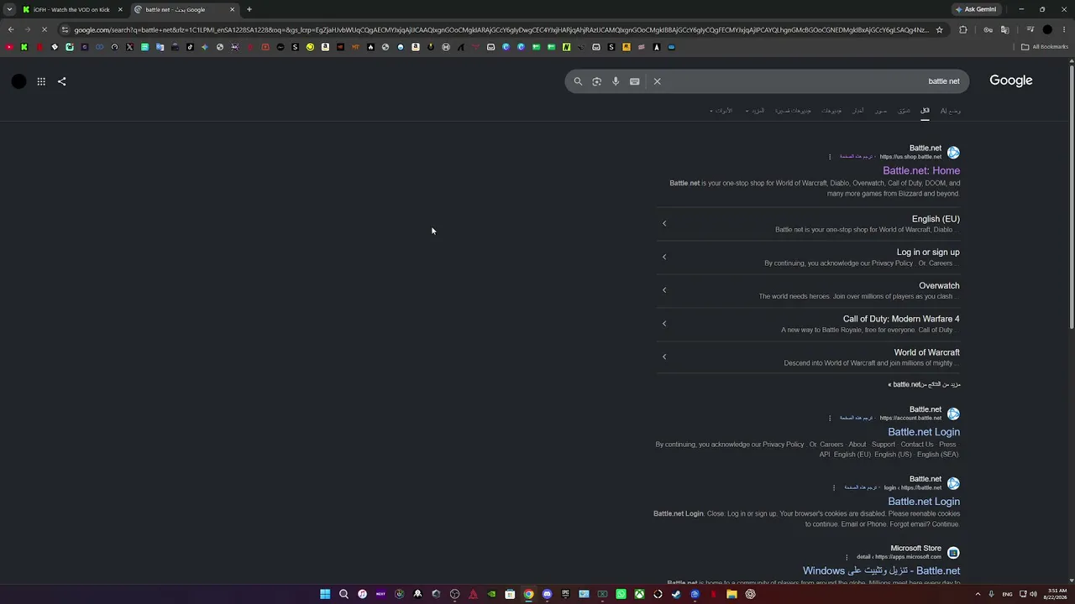The height and width of the screenshot is (604, 1075).
Task: Open the Google account avatar circle
Action: (x=18, y=81)
